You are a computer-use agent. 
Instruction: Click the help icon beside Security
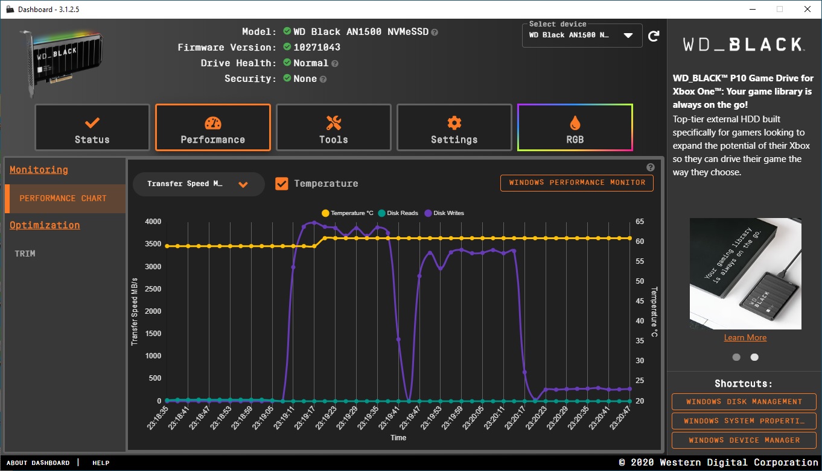323,79
